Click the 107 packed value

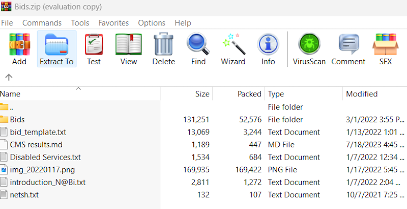point(255,195)
